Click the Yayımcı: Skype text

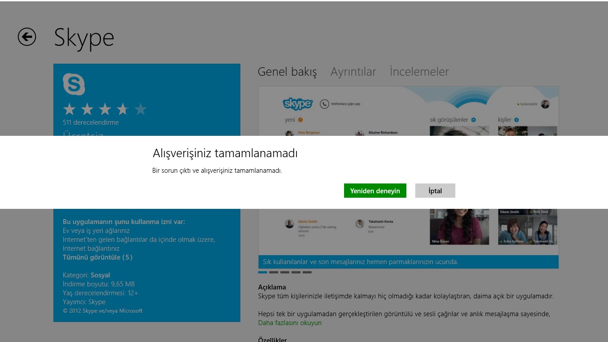(x=84, y=302)
